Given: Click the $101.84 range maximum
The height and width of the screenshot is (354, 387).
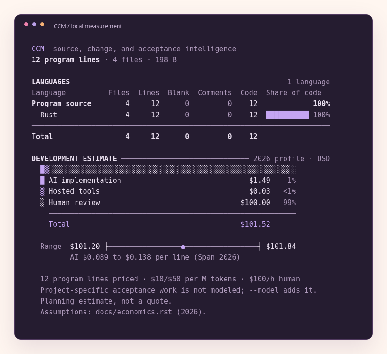Looking at the screenshot, I should 281,246.
